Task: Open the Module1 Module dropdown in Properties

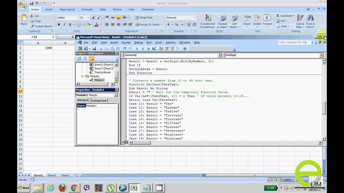Action: tap(116, 95)
